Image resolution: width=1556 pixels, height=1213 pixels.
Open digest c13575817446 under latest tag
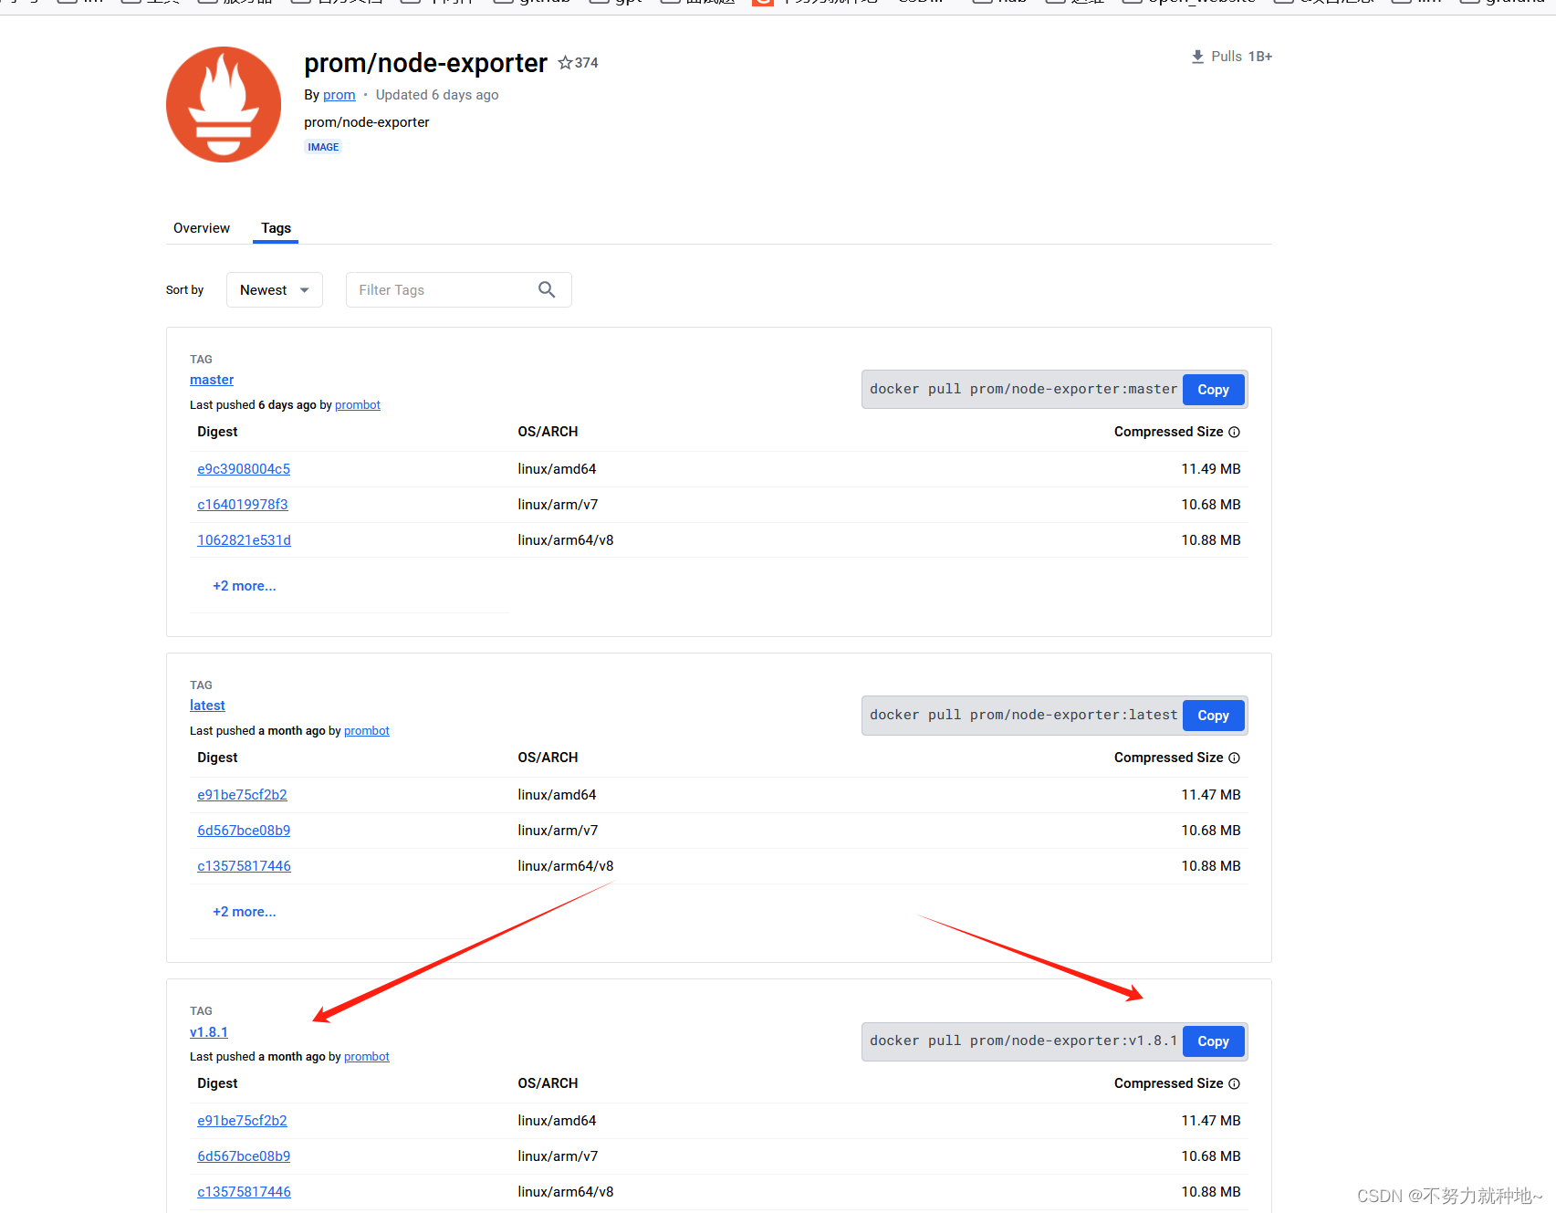click(244, 866)
